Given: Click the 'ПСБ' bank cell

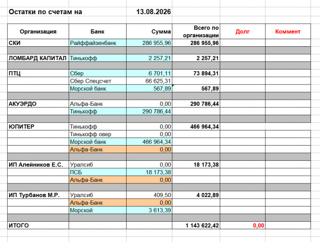Looking at the screenshot, I should point(98,172).
